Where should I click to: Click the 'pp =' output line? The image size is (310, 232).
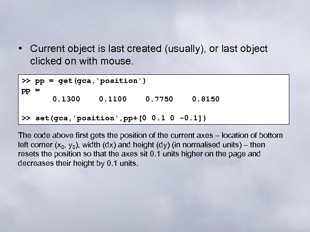click(x=31, y=90)
